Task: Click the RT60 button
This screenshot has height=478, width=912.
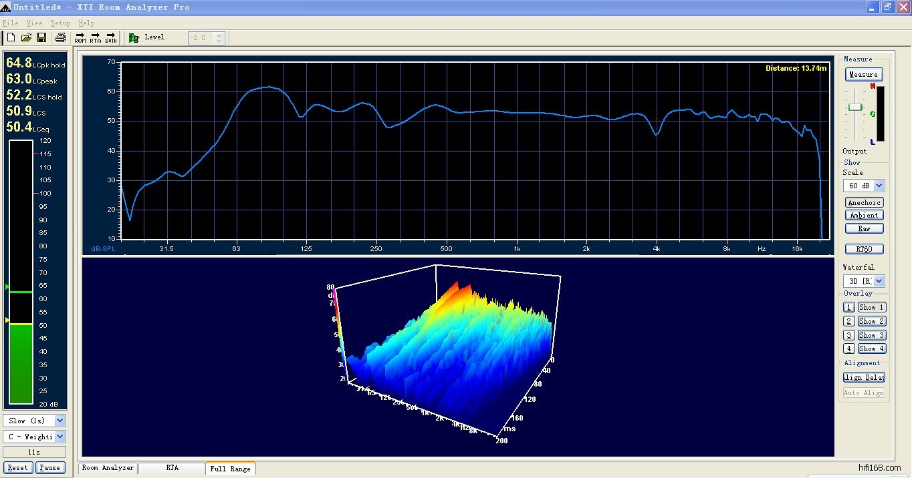Action: 864,249
